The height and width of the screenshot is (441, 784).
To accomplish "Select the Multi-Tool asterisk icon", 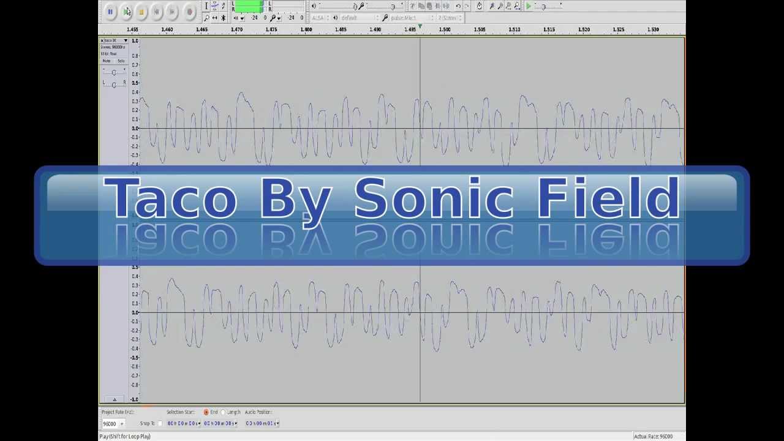I will click(x=223, y=18).
